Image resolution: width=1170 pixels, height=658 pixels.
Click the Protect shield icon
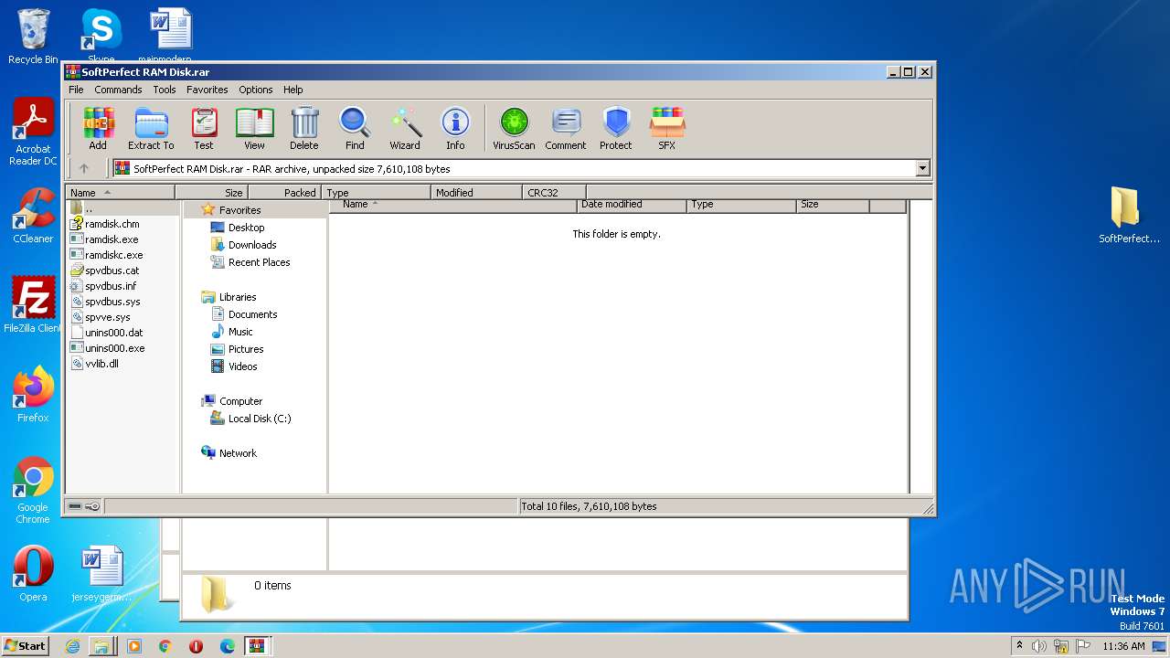pyautogui.click(x=616, y=129)
